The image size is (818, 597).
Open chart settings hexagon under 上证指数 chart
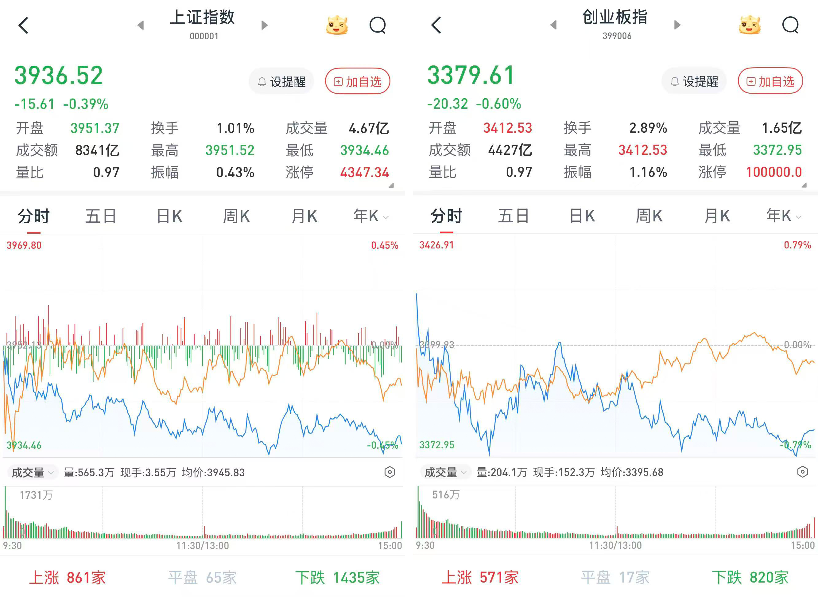click(390, 472)
